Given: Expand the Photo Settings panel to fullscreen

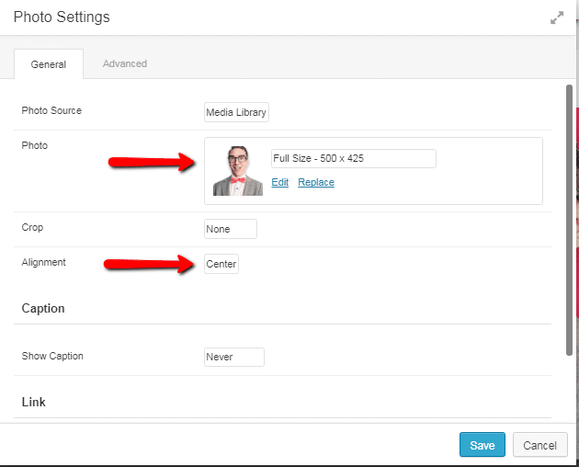Looking at the screenshot, I should click(x=557, y=18).
